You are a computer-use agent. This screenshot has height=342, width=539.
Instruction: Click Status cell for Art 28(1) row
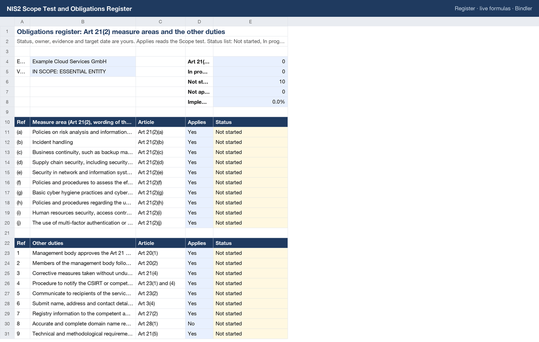pos(251,324)
